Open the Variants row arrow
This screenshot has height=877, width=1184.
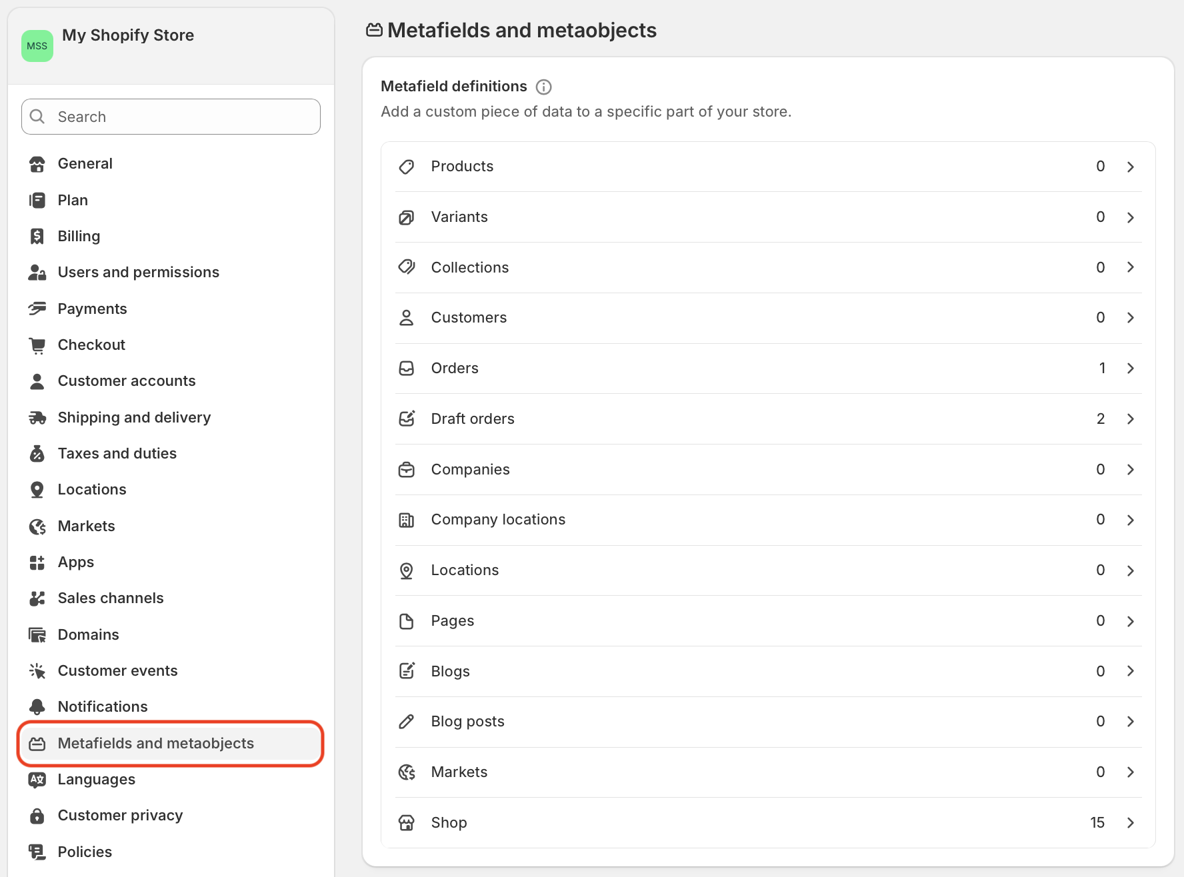point(1131,217)
